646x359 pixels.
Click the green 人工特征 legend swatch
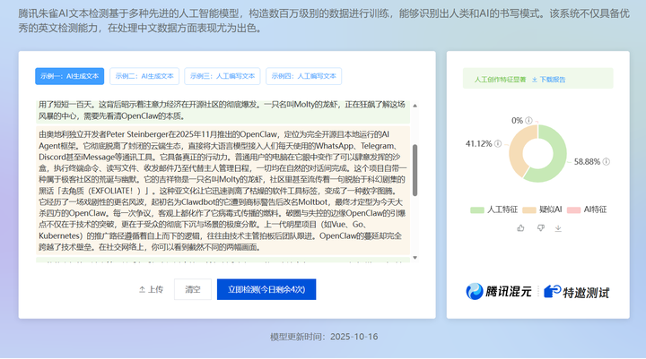[476, 209]
